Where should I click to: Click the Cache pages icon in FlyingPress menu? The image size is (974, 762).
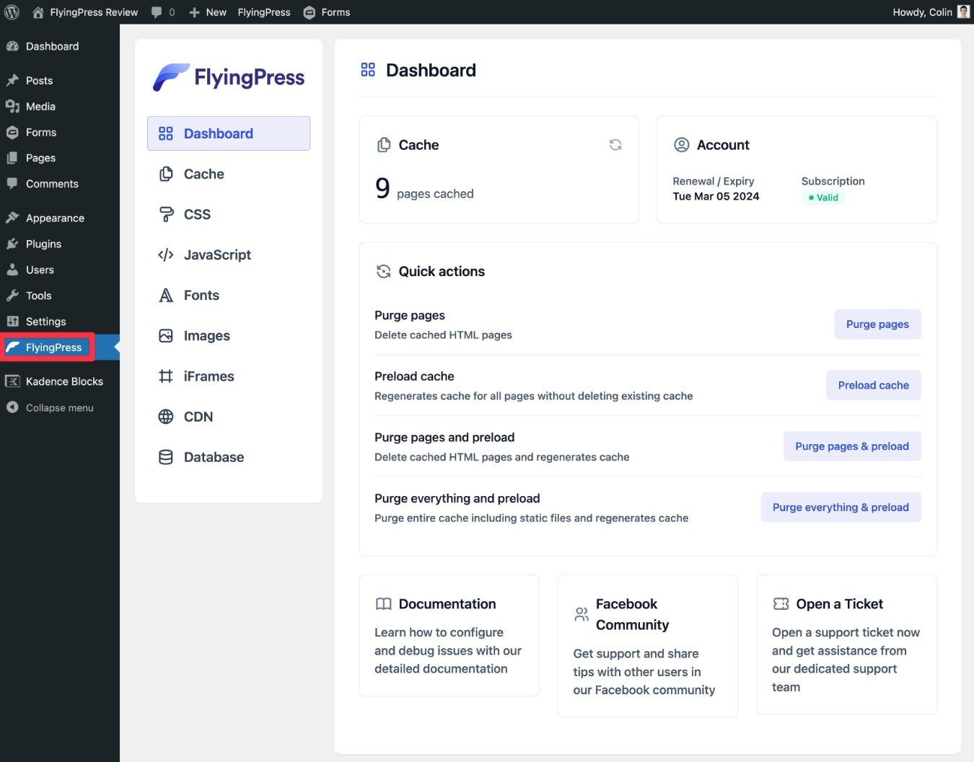point(166,174)
